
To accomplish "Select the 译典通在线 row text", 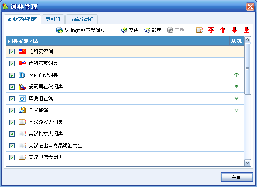I will pyautogui.click(x=41, y=99).
